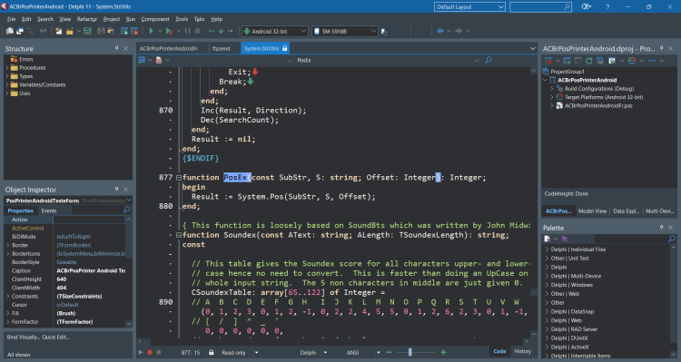Open the File menu
Screen dimensions: 681x362
pyautogui.click(x=11, y=19)
